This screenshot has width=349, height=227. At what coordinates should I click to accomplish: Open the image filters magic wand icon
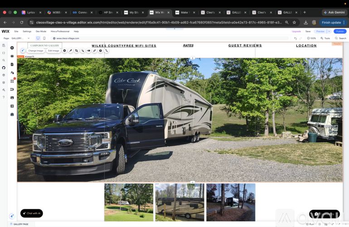pos(82,50)
